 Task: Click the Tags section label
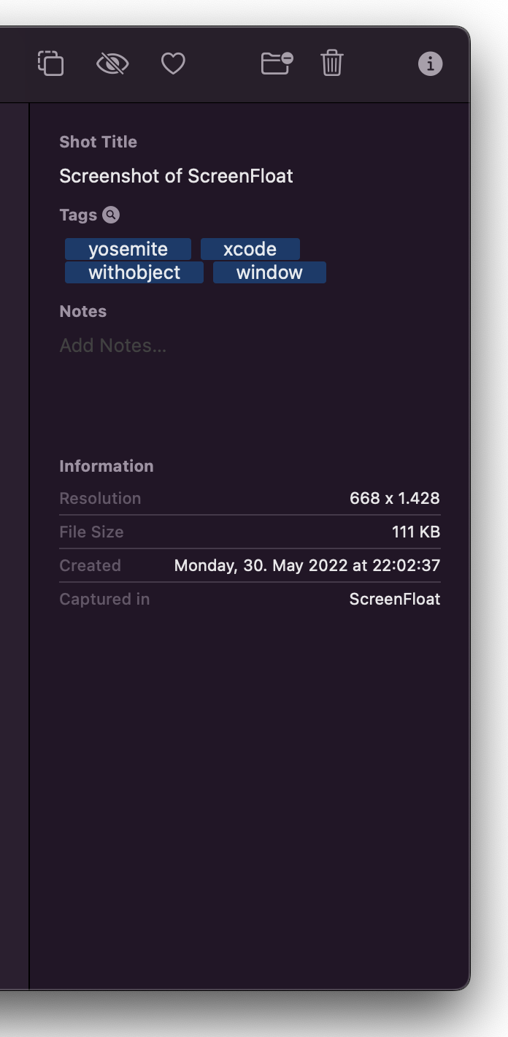pyautogui.click(x=78, y=215)
